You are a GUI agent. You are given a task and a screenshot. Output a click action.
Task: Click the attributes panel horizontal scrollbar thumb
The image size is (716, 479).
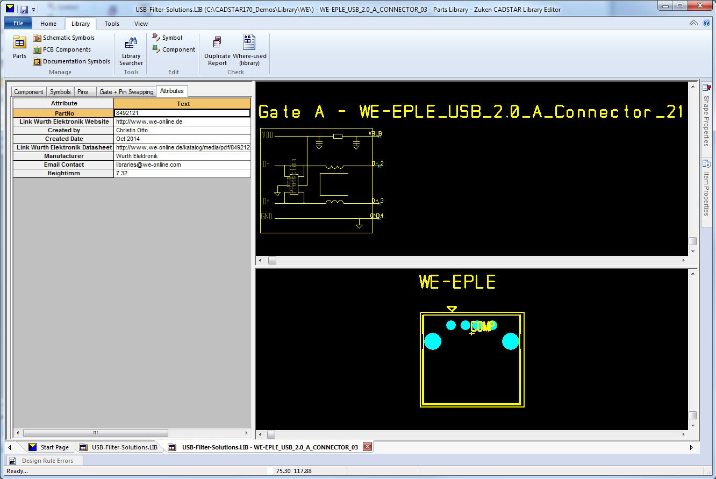95,433
